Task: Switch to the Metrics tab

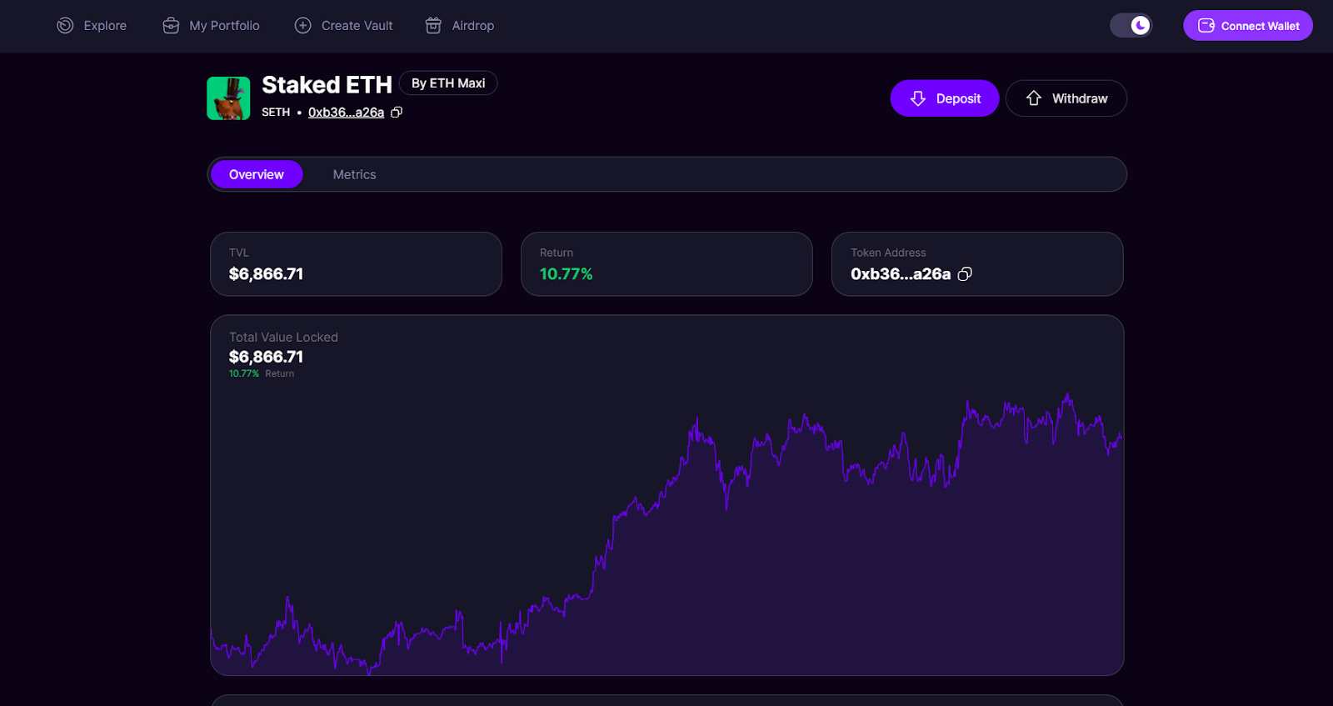Action: click(x=355, y=174)
